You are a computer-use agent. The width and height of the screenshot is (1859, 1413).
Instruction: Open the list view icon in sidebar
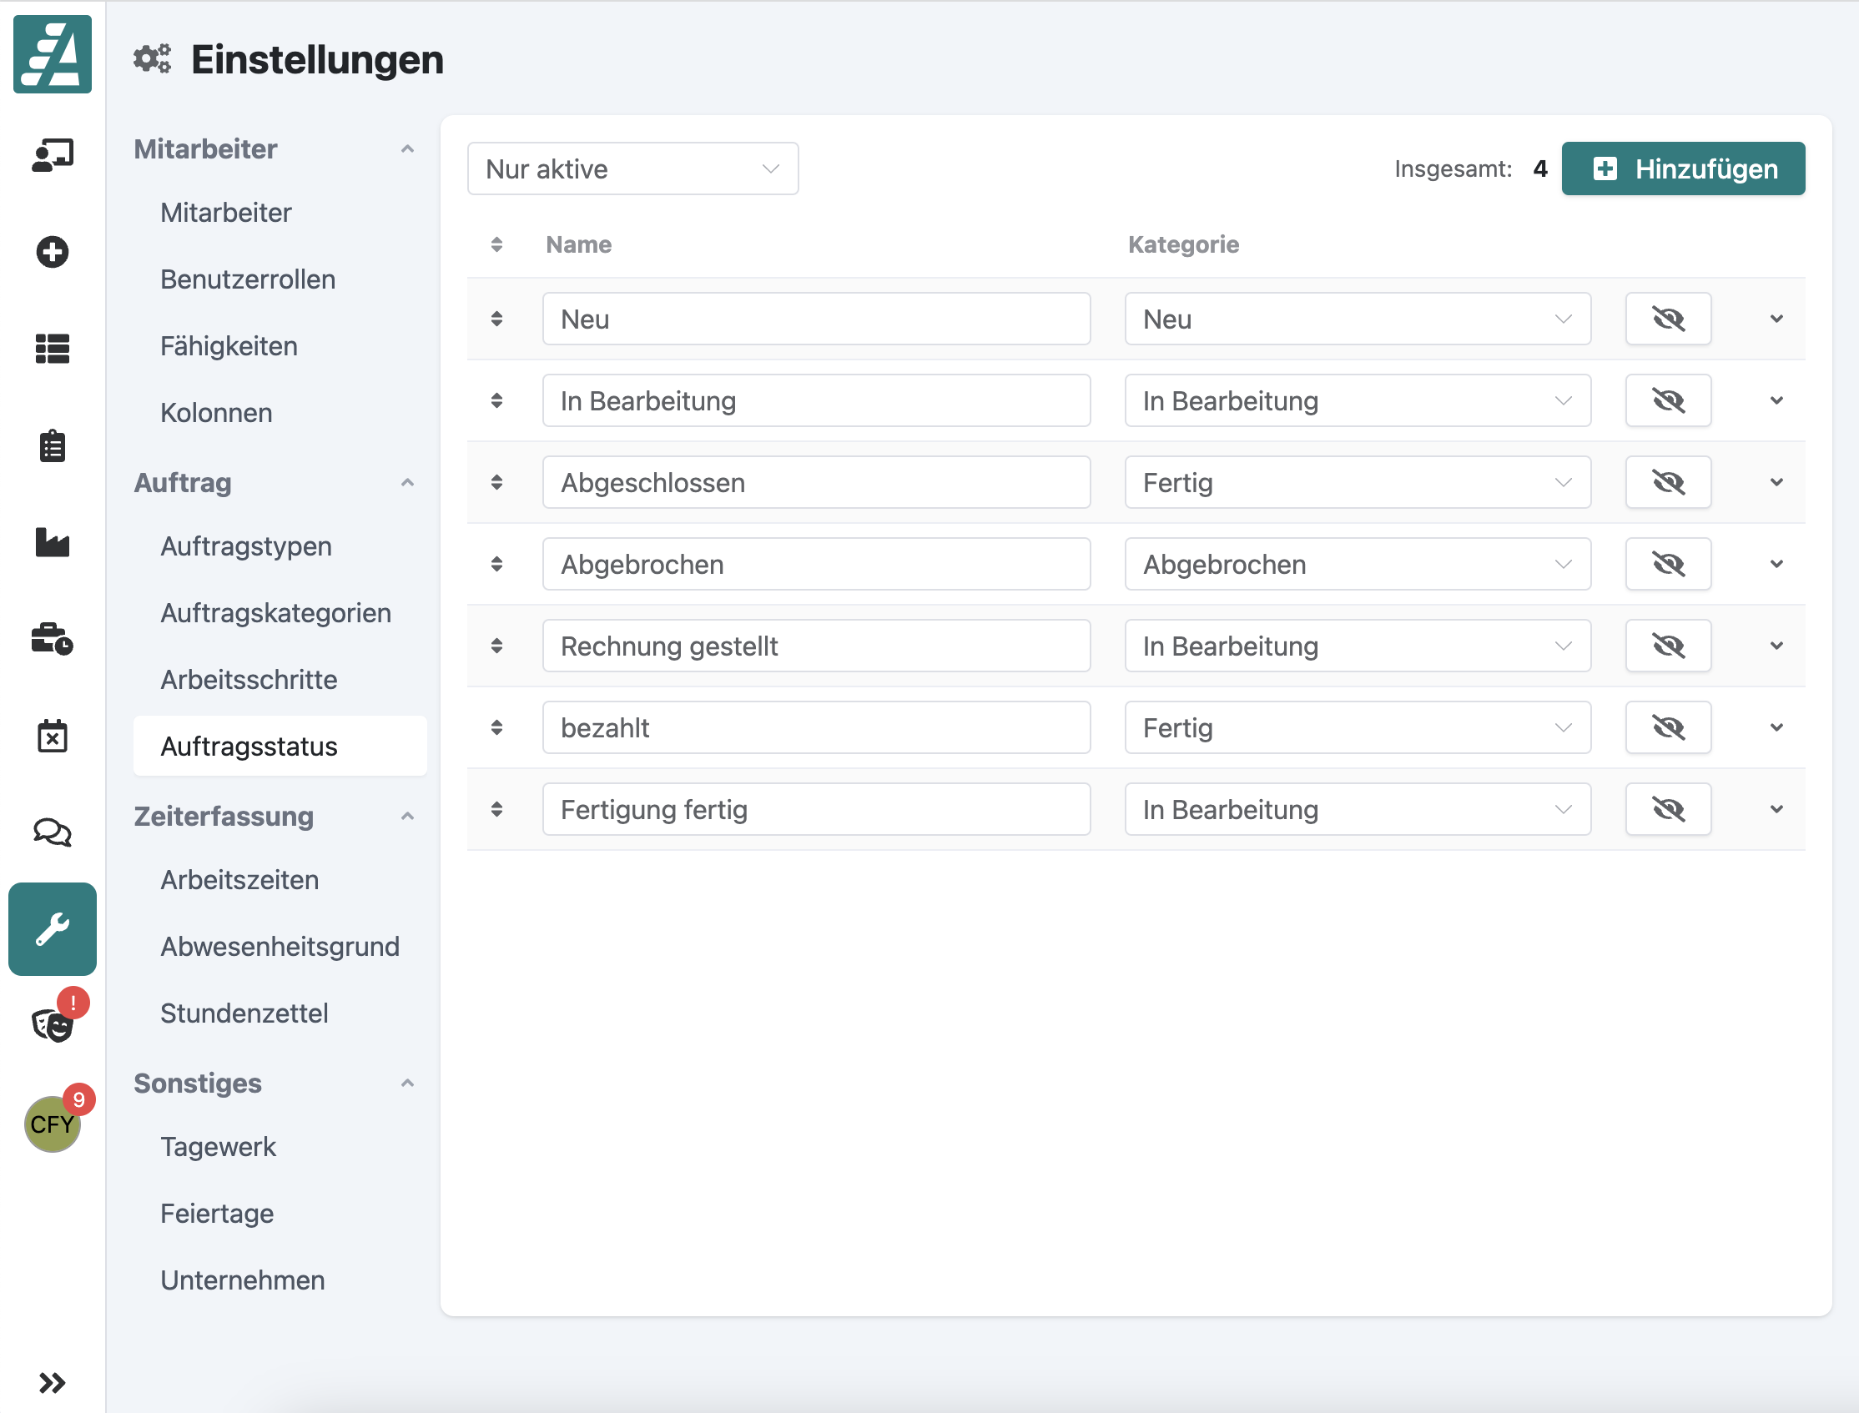tap(53, 349)
